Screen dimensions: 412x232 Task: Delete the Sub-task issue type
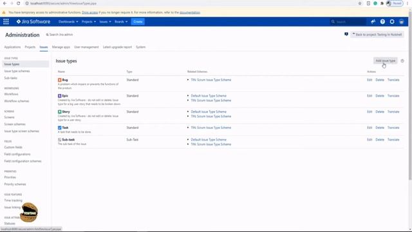click(x=380, y=140)
